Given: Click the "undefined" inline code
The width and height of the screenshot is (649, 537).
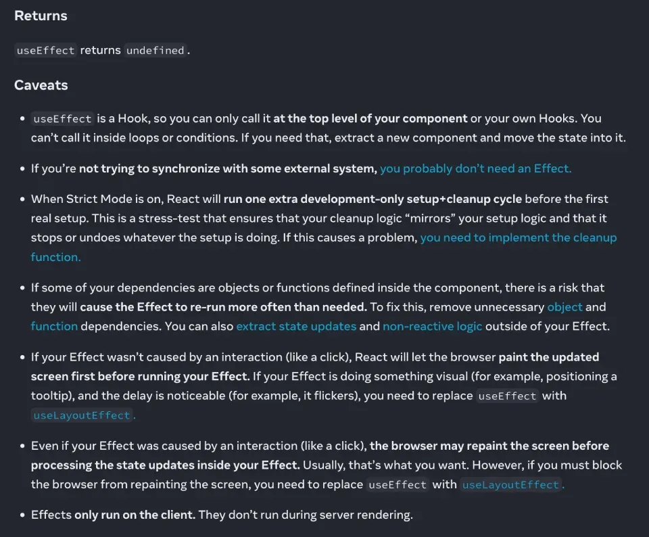Looking at the screenshot, I should pyautogui.click(x=155, y=50).
